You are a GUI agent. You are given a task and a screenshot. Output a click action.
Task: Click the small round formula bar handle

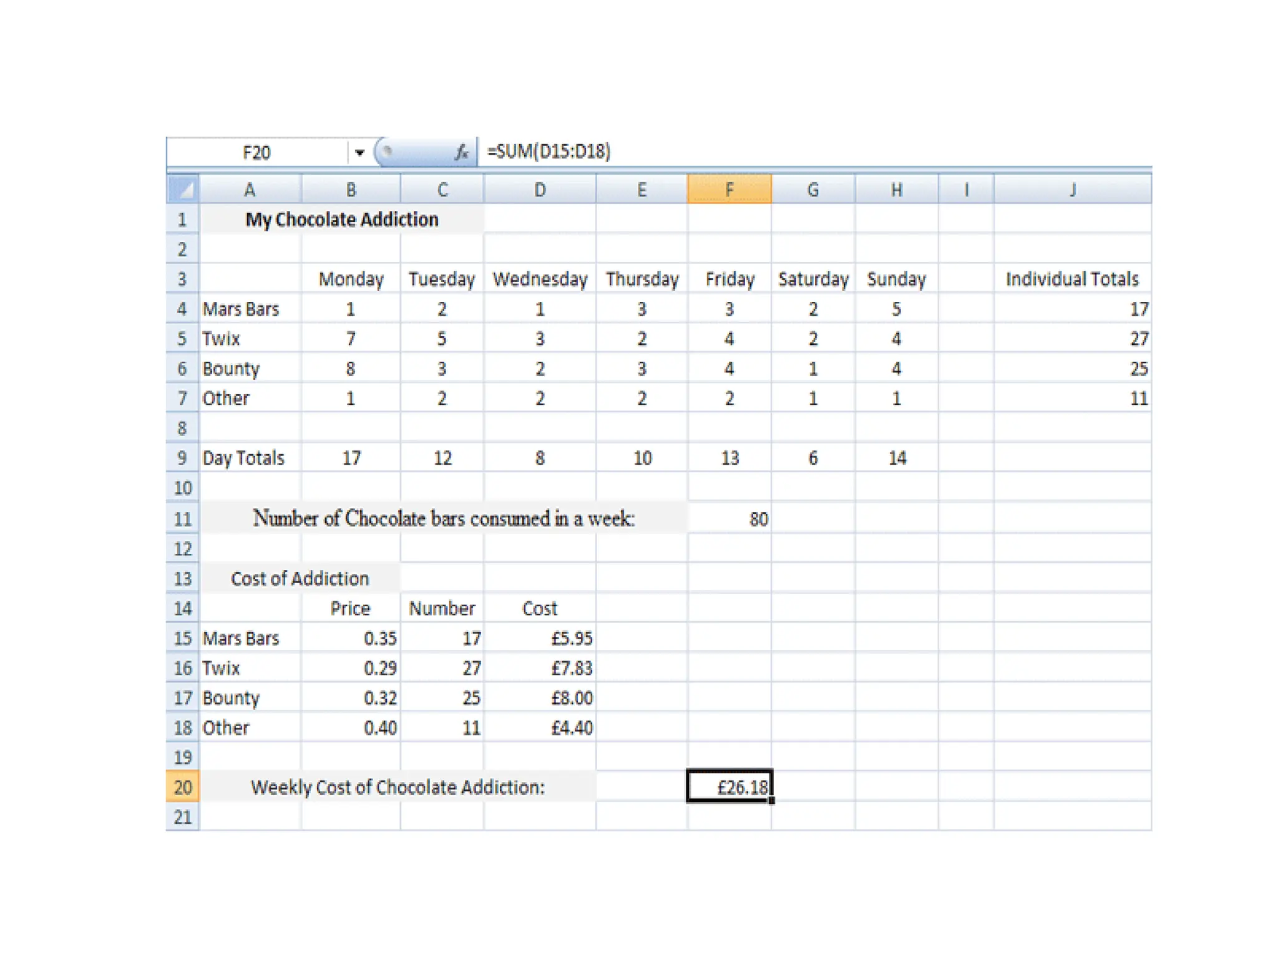point(387,151)
